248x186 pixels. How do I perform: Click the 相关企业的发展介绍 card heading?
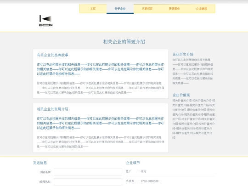pos(52,109)
